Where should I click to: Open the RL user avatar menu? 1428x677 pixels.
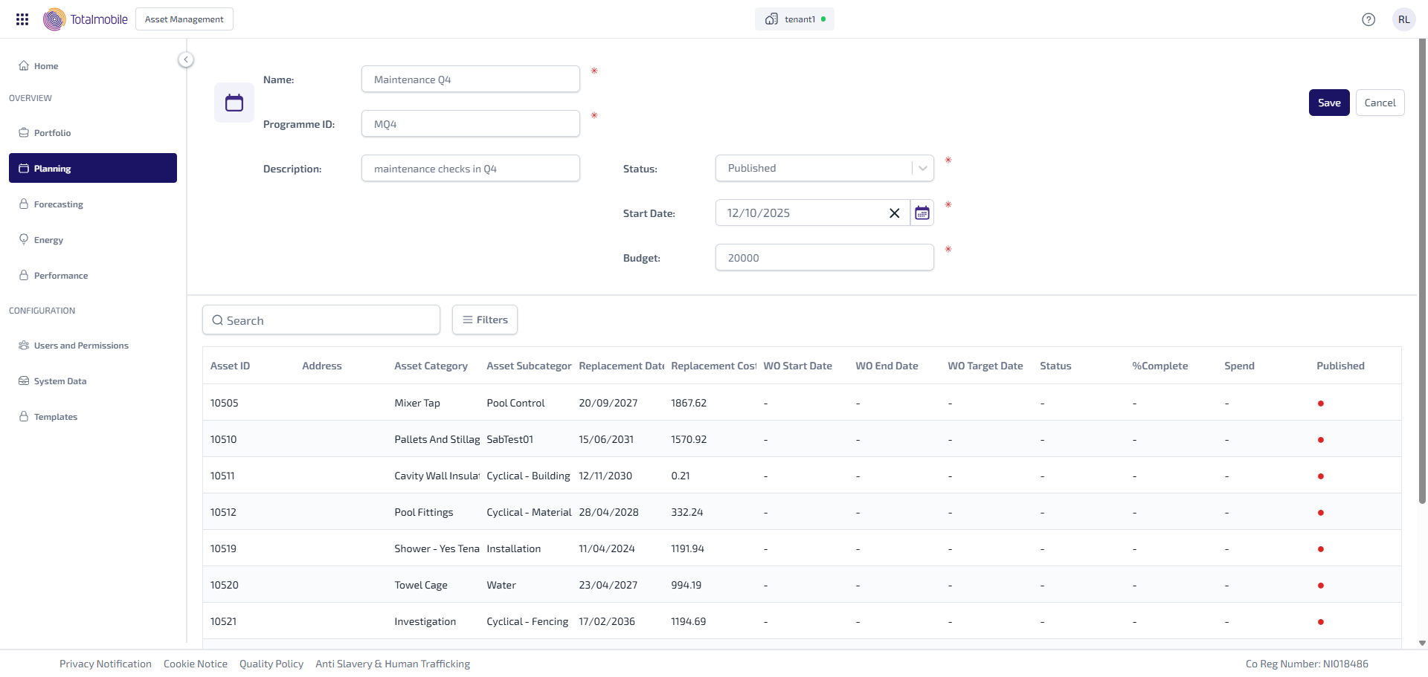tap(1403, 19)
